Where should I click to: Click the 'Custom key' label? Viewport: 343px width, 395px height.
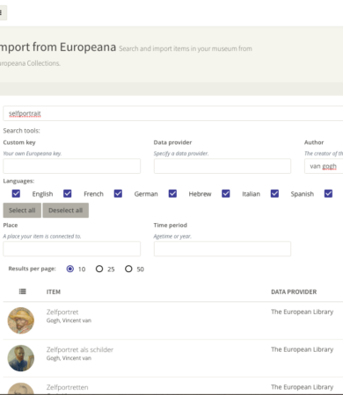(x=19, y=142)
